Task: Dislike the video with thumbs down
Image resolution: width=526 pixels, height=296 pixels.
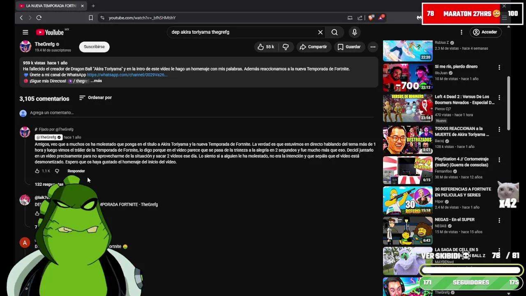Action: click(286, 47)
